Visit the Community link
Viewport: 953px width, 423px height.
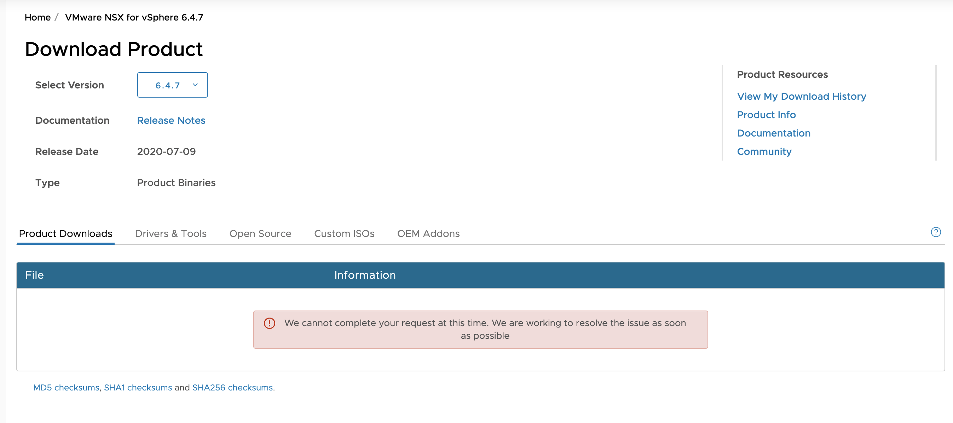(764, 152)
